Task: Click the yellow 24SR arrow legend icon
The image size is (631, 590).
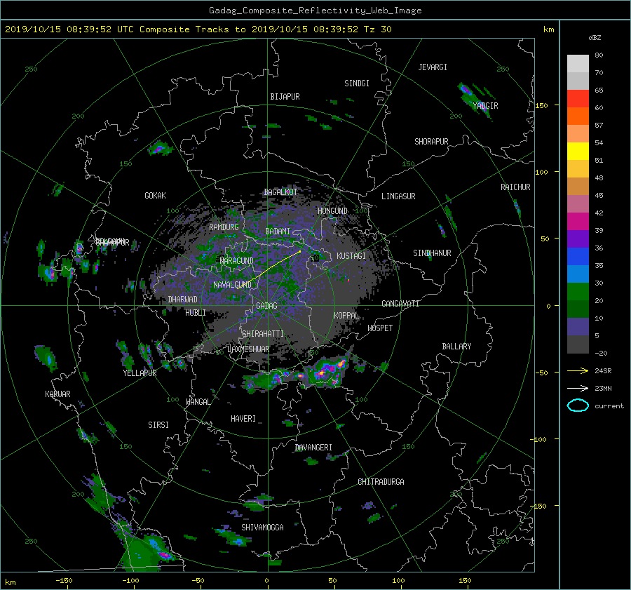Action: [578, 370]
